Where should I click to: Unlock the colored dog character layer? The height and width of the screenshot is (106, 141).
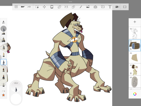click(x=131, y=73)
